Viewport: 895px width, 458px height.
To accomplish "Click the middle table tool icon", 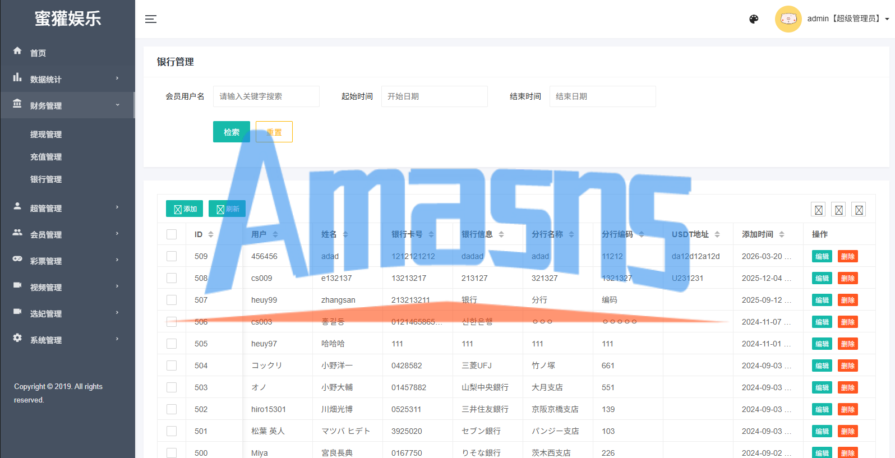I will click(x=838, y=210).
